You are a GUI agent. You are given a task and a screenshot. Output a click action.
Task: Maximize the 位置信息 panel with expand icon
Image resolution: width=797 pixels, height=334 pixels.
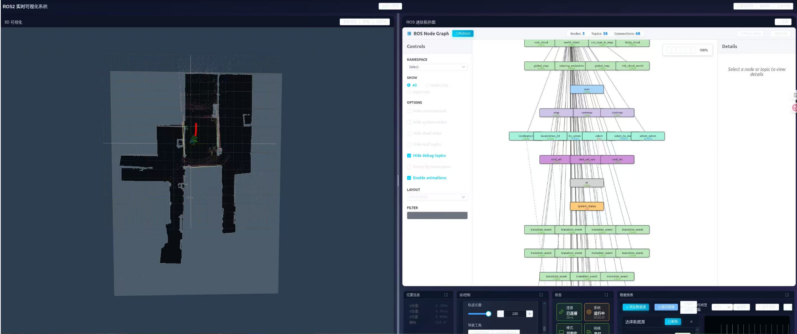pos(446,295)
